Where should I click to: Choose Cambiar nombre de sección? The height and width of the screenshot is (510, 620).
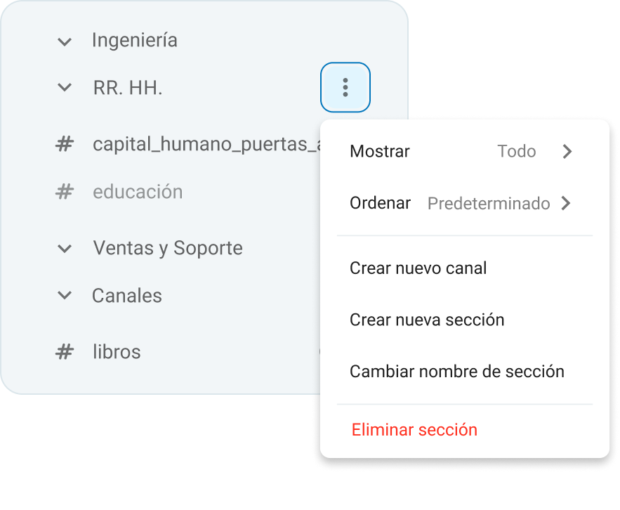tap(456, 372)
